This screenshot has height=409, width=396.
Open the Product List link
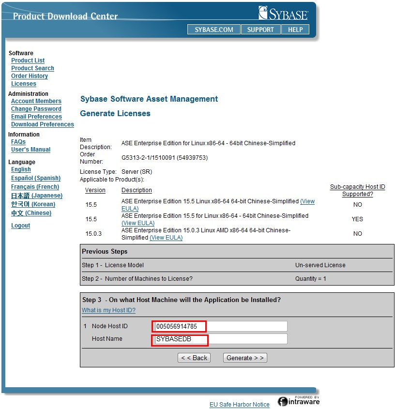tap(28, 61)
